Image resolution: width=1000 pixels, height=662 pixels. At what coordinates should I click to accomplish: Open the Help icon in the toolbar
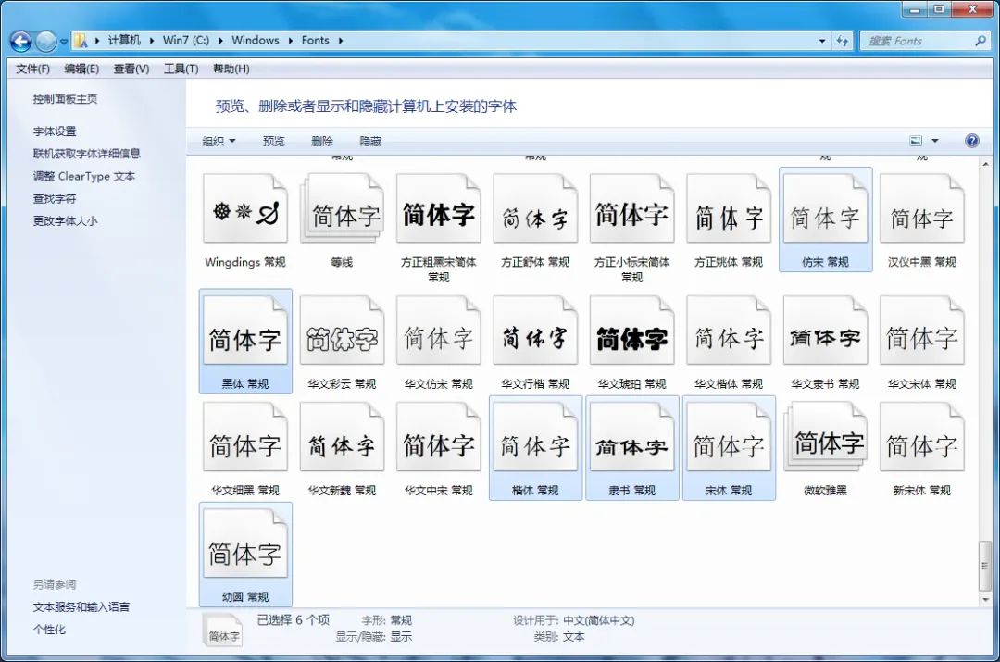pos(970,140)
